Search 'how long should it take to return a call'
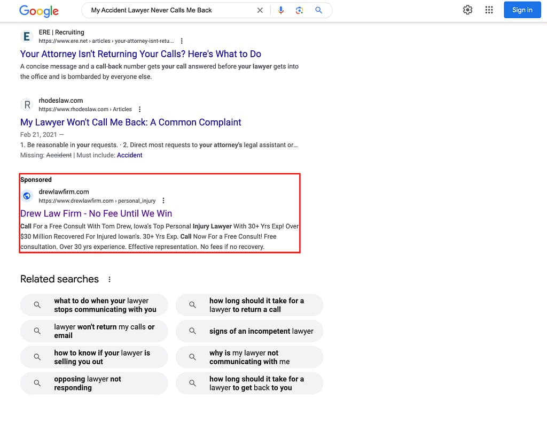The width and height of the screenshot is (547, 429). [249, 305]
